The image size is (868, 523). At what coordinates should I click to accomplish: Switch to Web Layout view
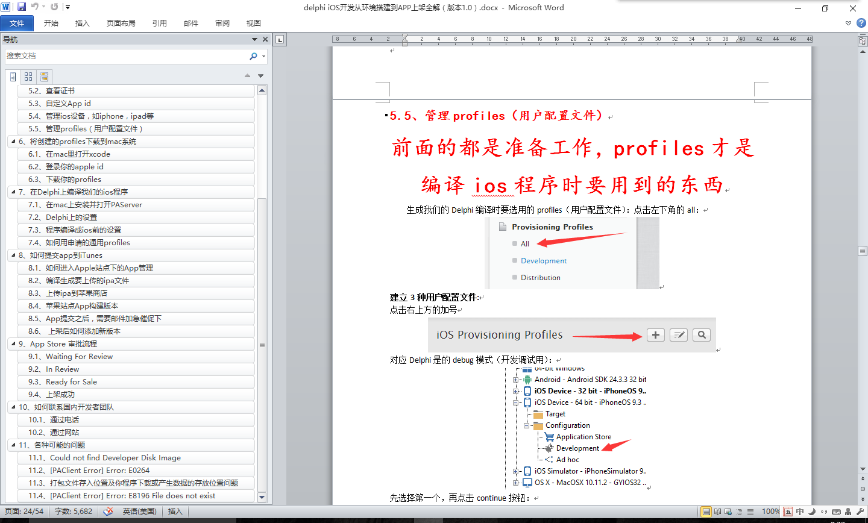[728, 512]
